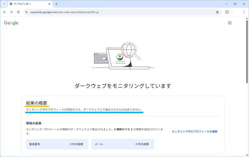Reload the current page
The width and height of the screenshot is (249, 157).
18,12
